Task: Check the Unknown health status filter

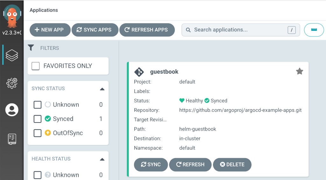Action: click(x=38, y=175)
